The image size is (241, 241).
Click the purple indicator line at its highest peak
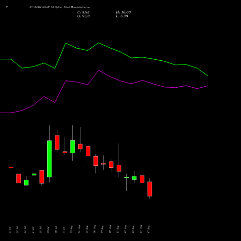click(99, 70)
